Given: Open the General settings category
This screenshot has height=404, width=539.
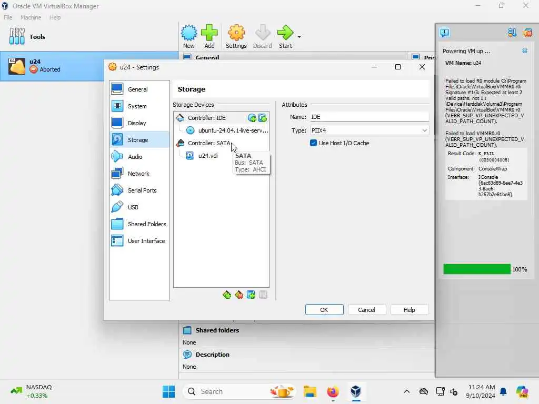Looking at the screenshot, I should pos(139,89).
